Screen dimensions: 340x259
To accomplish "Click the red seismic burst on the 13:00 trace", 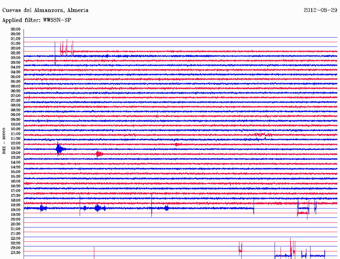I will pos(99,154).
